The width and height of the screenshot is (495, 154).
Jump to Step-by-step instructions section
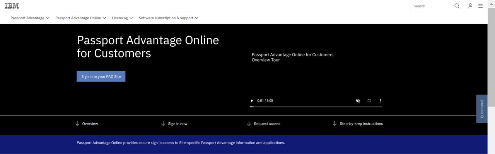coord(358,124)
